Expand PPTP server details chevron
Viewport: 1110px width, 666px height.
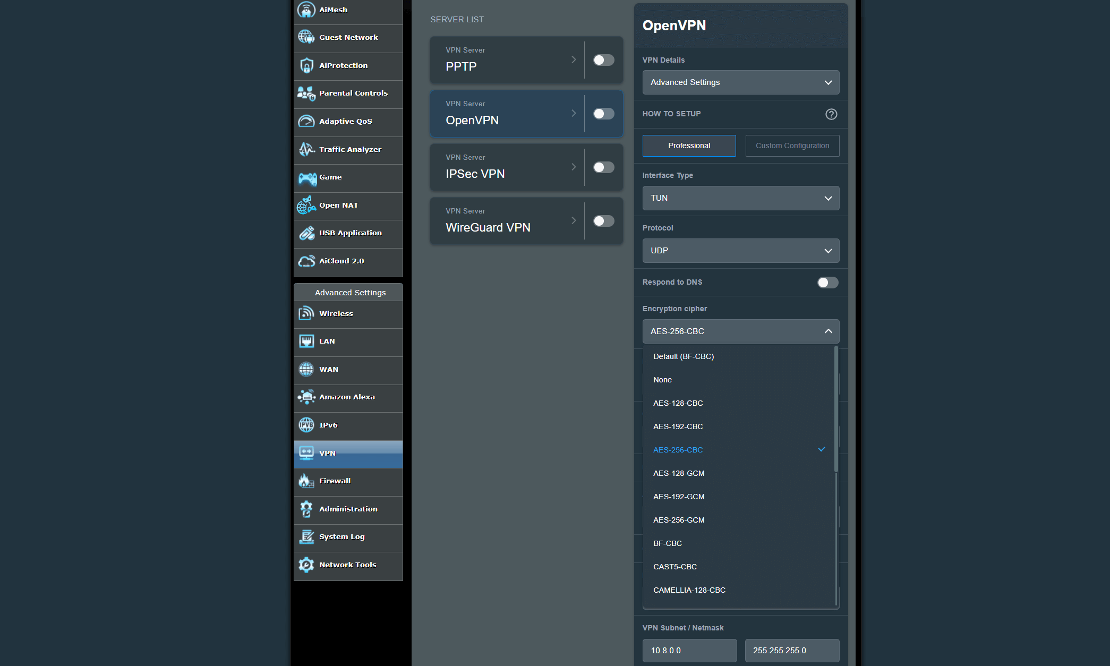[574, 59]
